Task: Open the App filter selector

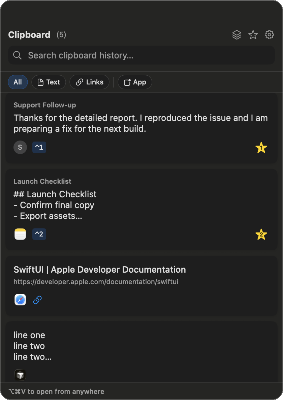Action: (x=135, y=82)
